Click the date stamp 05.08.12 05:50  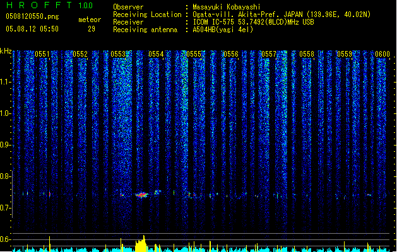(32, 29)
